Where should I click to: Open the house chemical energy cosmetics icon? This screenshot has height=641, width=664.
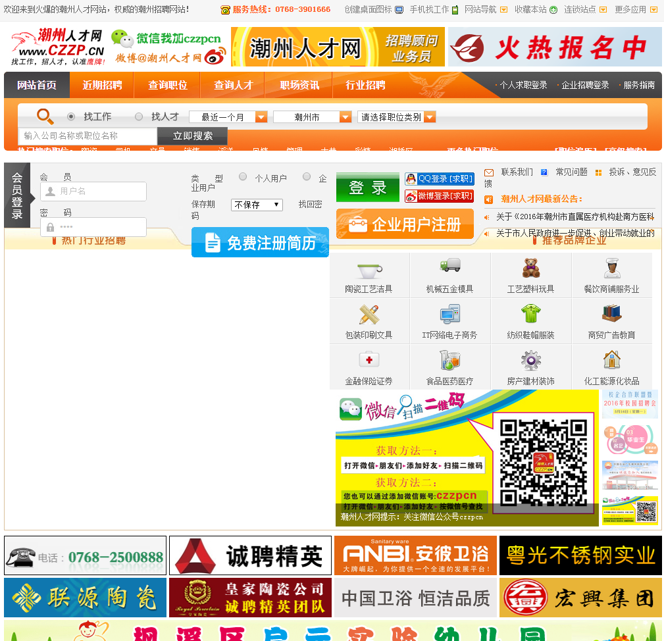(x=612, y=360)
